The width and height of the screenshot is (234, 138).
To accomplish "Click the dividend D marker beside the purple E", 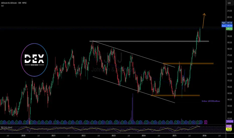I will (x=201, y=122).
